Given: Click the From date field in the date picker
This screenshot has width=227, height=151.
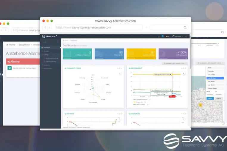Looking at the screenshot, I should (x=210, y=94).
